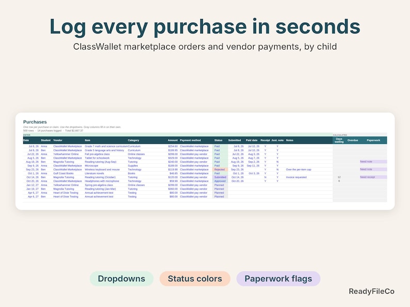Viewport: 410px width, 307px height.
Task: Open the Submitted status dropdown cell
Action: (220, 177)
